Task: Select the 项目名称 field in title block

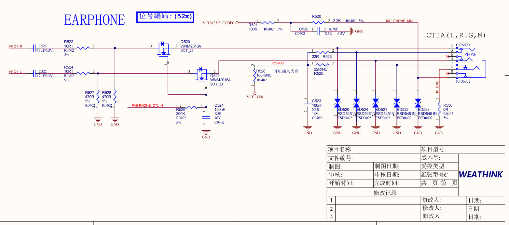Action: click(x=374, y=150)
